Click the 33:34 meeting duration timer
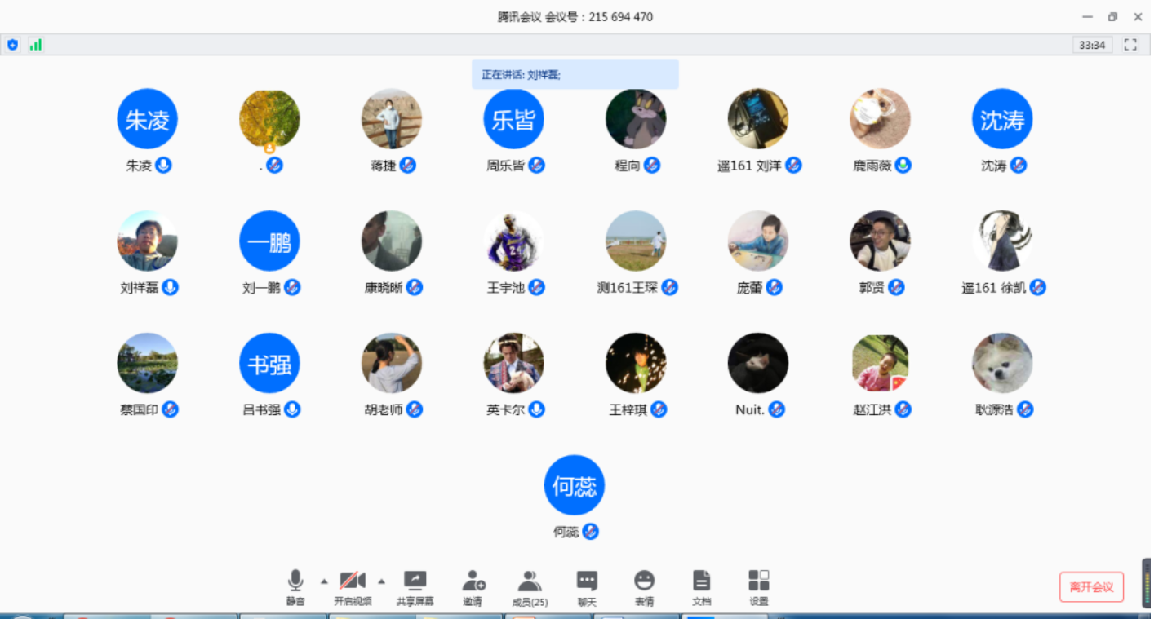Image resolution: width=1154 pixels, height=619 pixels. [x=1092, y=45]
